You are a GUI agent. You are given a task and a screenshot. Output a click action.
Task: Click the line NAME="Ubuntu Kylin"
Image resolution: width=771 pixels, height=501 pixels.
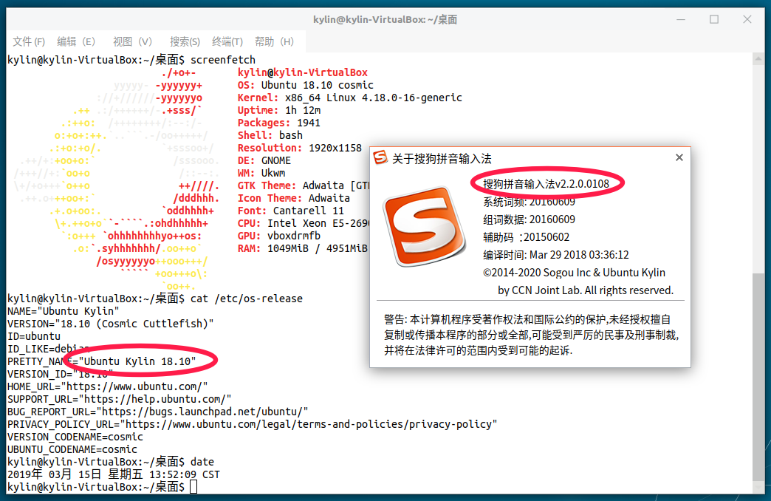[x=64, y=311]
